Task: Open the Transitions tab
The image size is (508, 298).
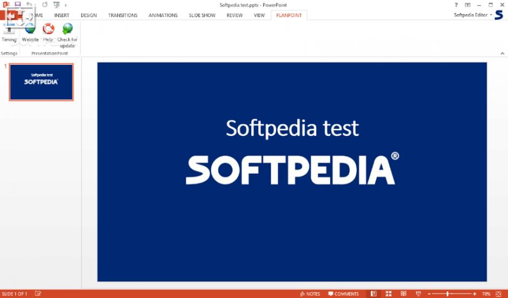Action: click(x=123, y=15)
